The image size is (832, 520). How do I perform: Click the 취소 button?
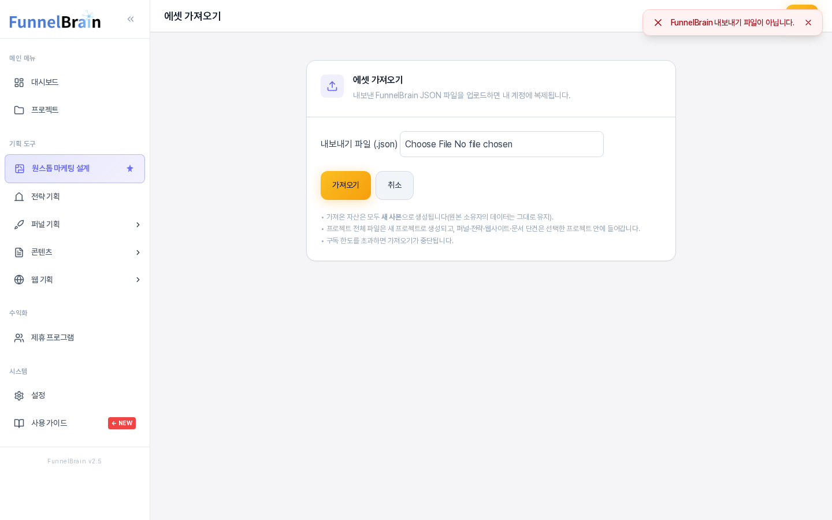pyautogui.click(x=395, y=185)
